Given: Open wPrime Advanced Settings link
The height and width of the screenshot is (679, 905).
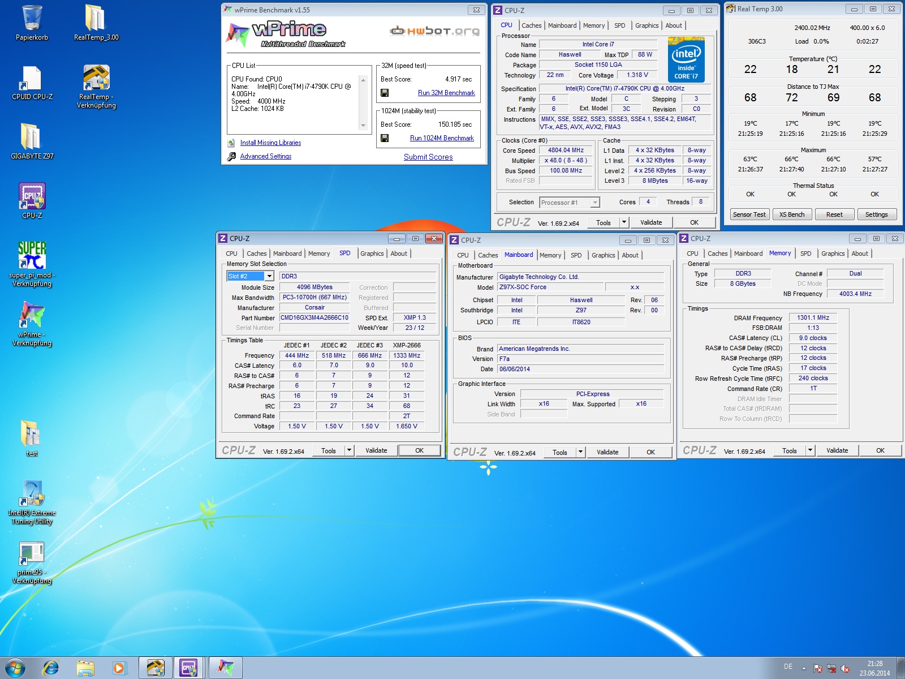Looking at the screenshot, I should [265, 156].
